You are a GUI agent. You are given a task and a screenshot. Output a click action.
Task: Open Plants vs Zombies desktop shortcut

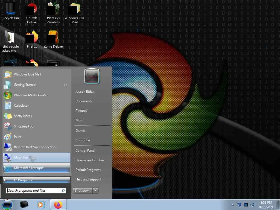[x=53, y=13]
